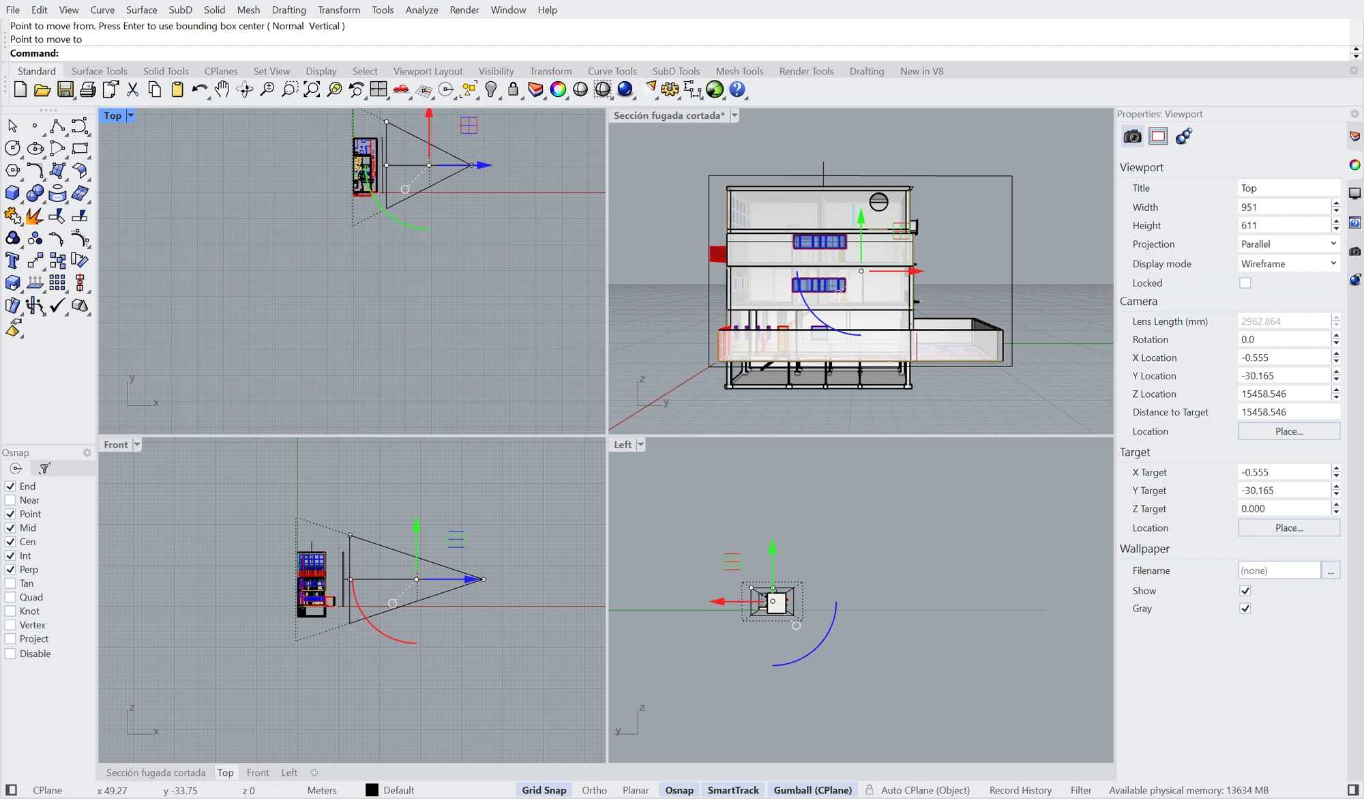
Task: Click the Save file icon
Action: coord(65,89)
